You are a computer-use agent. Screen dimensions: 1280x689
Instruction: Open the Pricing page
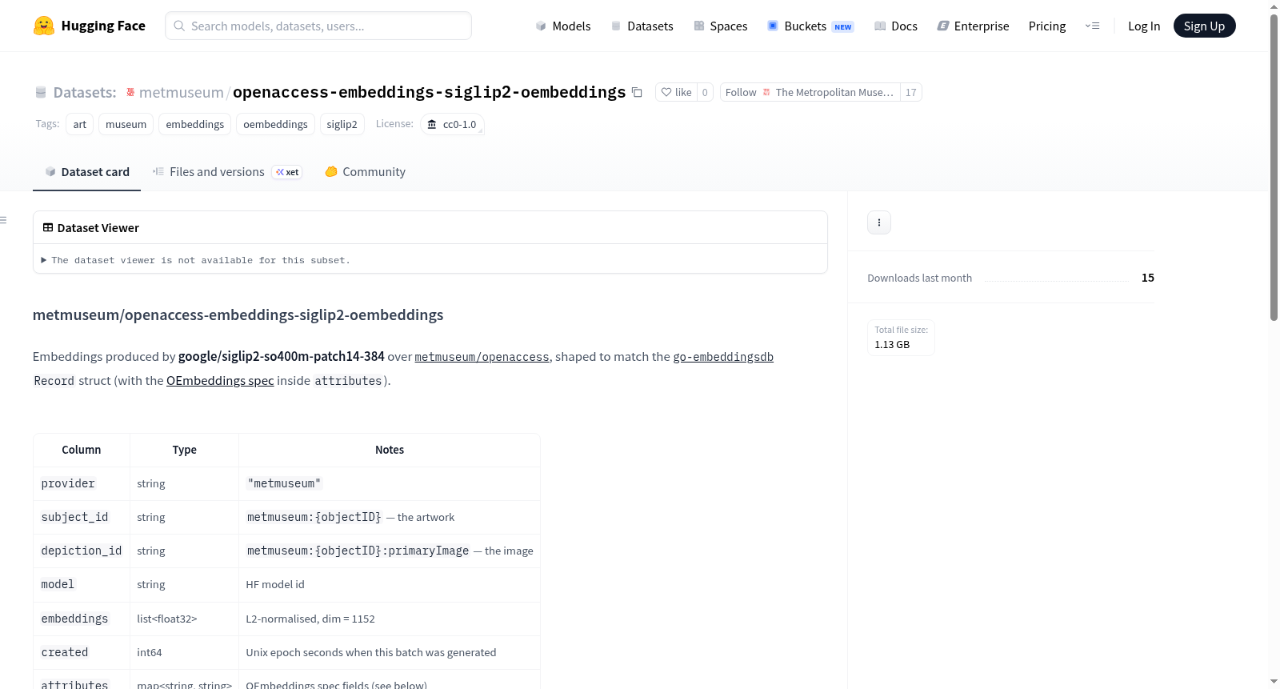tap(1047, 26)
